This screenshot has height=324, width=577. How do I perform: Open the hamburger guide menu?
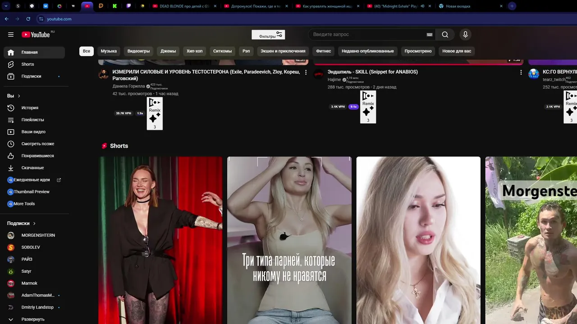11,35
